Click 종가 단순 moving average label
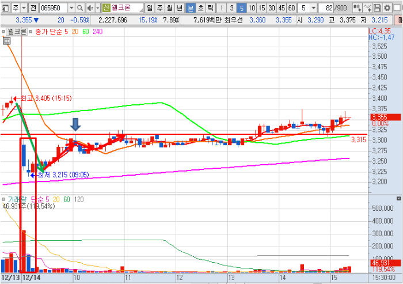 pos(48,32)
